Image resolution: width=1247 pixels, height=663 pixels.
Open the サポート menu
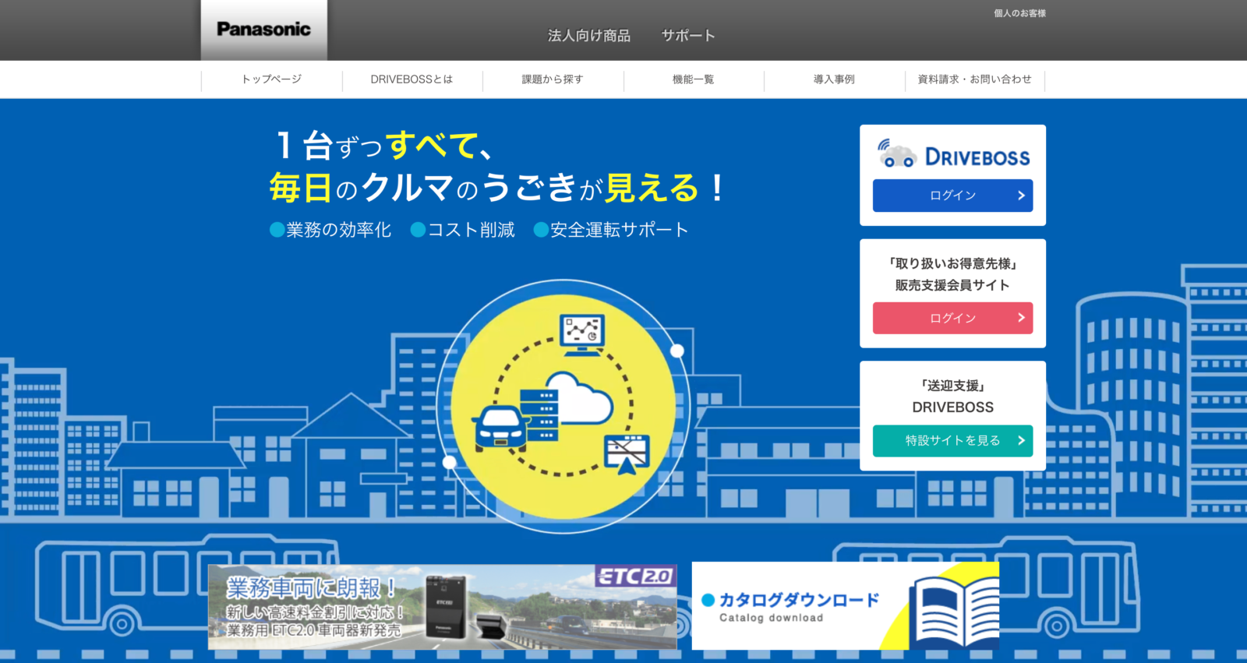tap(687, 36)
